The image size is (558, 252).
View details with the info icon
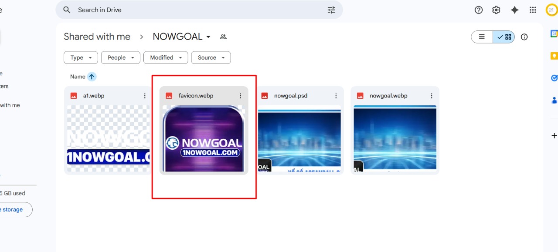(x=524, y=37)
